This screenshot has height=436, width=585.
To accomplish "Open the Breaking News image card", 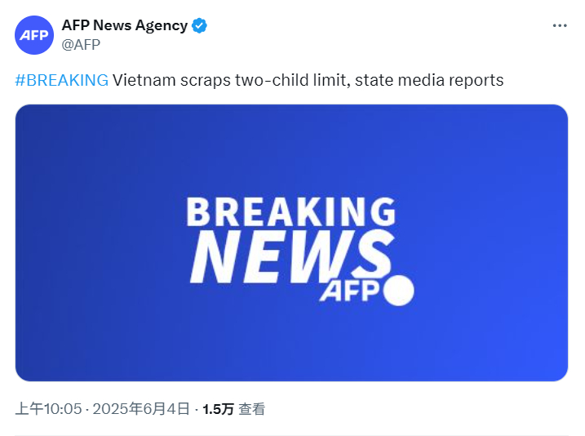I will click(291, 242).
